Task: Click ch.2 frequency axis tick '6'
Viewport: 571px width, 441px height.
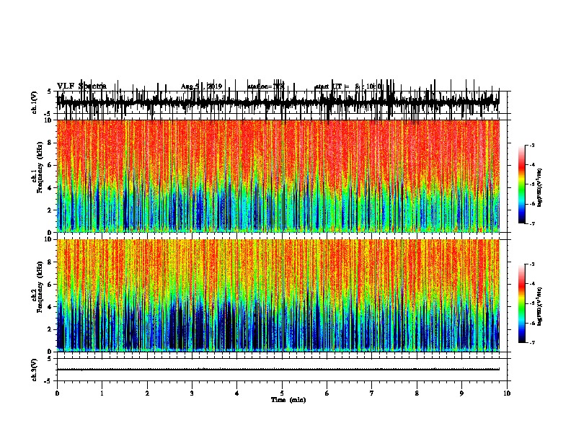Action: click(50, 285)
